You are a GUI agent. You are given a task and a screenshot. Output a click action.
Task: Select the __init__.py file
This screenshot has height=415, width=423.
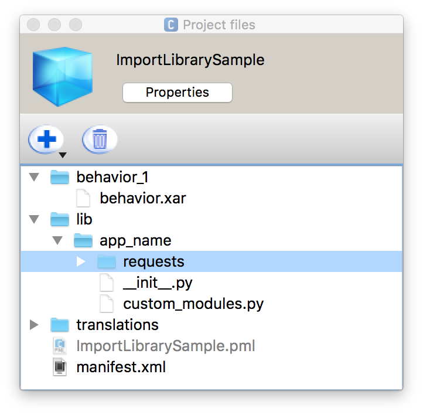[158, 283]
